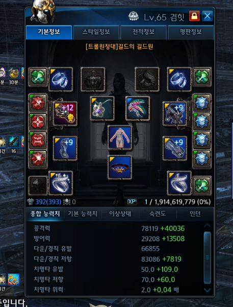Open the 이상상태 stats tab
The image size is (233, 307).
pos(120,214)
